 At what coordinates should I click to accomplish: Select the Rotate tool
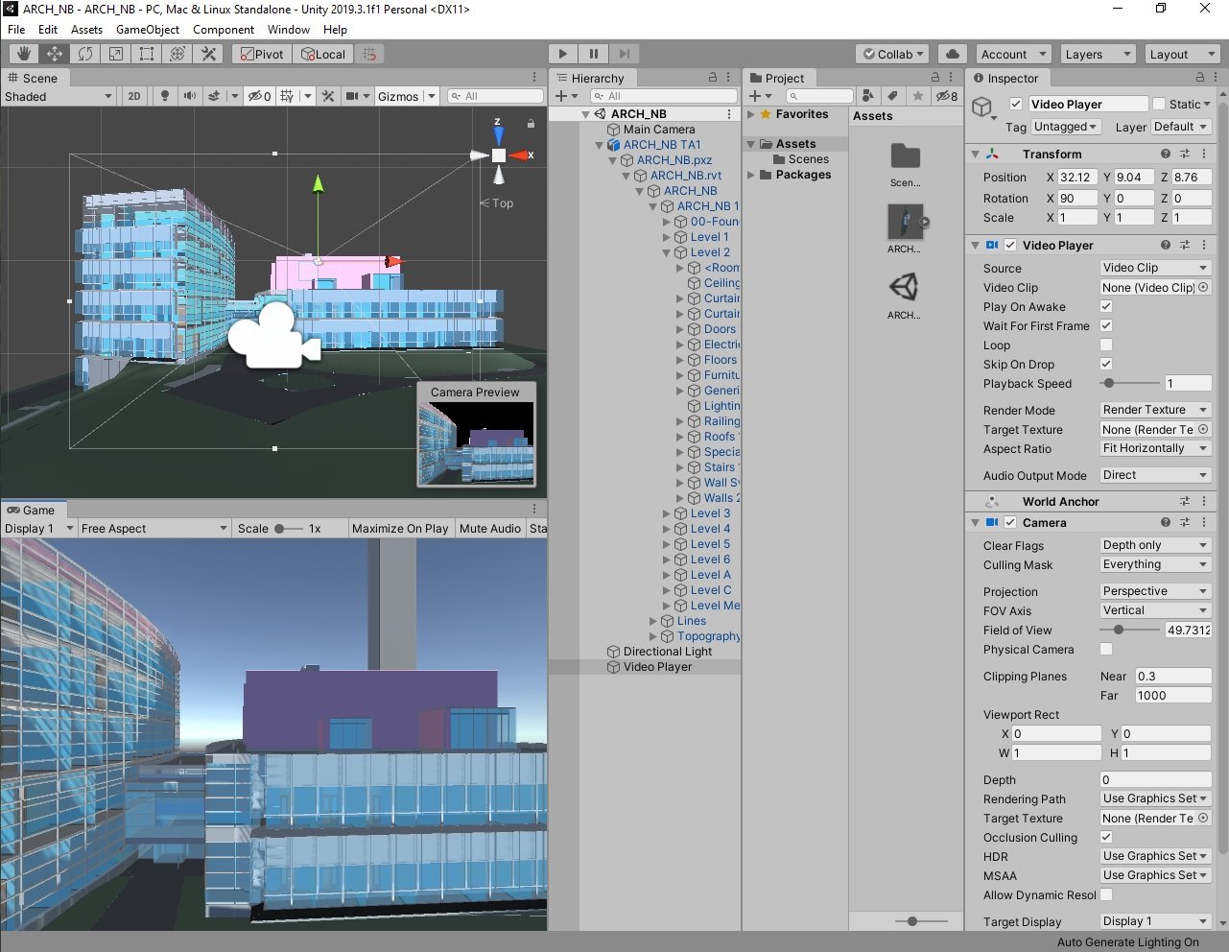click(85, 55)
